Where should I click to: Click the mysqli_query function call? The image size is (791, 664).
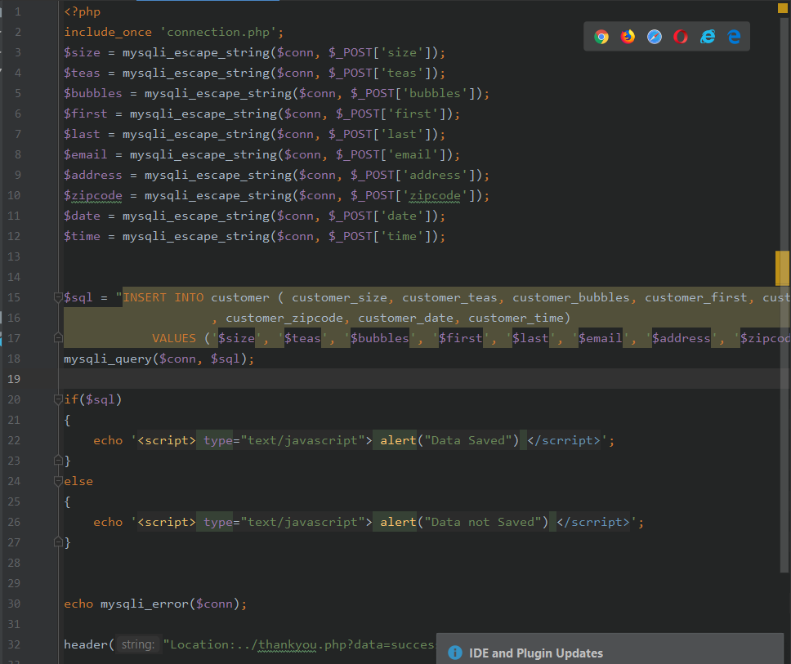tap(108, 359)
